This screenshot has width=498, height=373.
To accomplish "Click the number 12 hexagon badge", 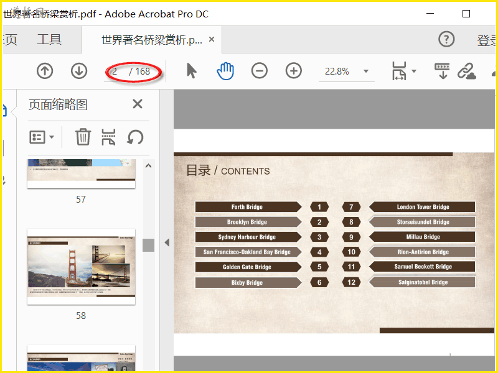I will [x=351, y=282].
